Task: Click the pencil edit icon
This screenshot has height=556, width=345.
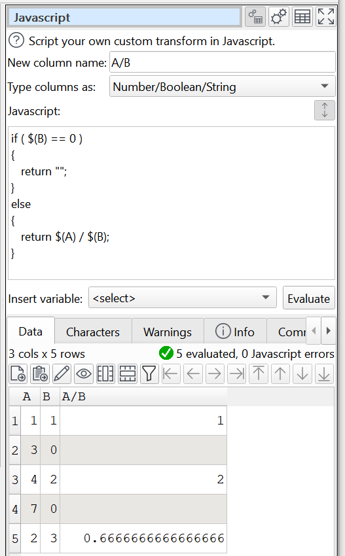Action: click(x=62, y=374)
